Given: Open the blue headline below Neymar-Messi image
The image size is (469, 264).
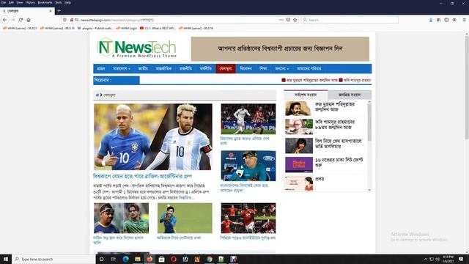Looking at the screenshot, I should click(143, 176).
